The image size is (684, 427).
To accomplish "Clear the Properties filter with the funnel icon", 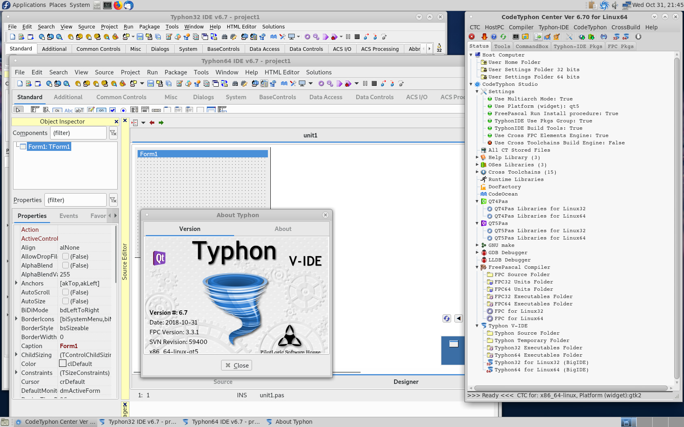I will click(x=113, y=200).
